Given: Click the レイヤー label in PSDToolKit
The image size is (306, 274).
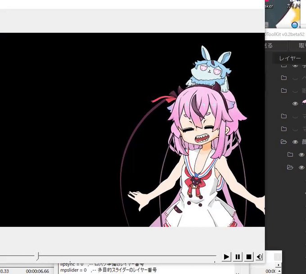Looking at the screenshot, I should 290,58.
